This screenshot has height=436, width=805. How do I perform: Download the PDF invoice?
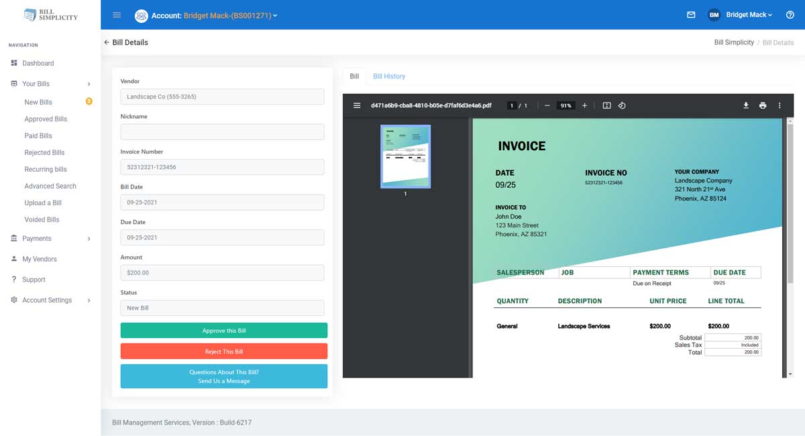tap(746, 105)
